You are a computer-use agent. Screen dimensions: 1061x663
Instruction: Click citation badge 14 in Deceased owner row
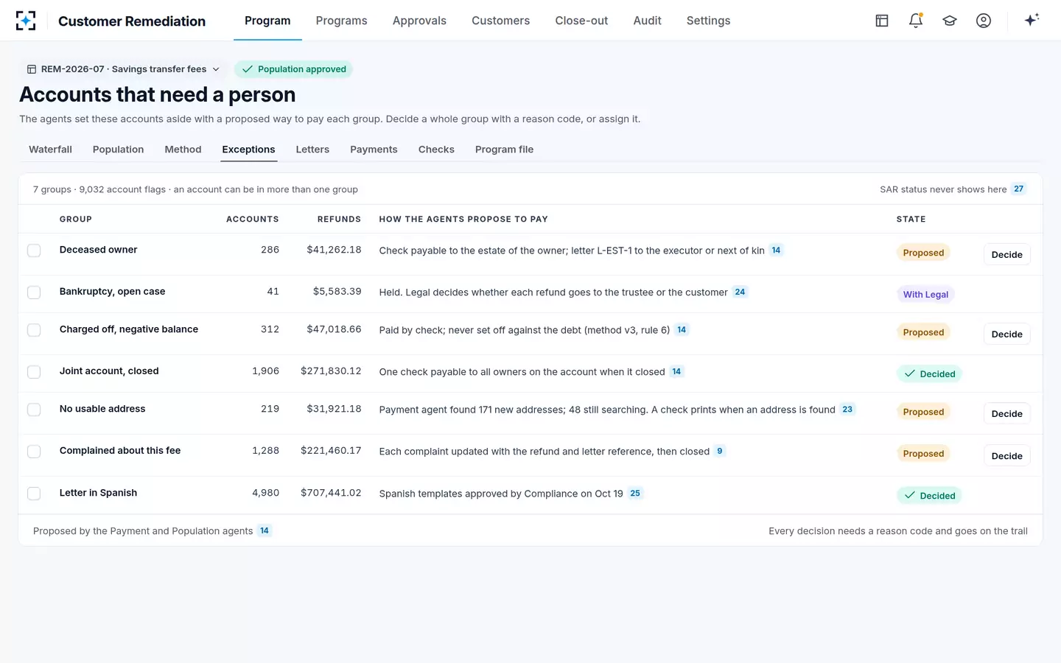pyautogui.click(x=776, y=250)
